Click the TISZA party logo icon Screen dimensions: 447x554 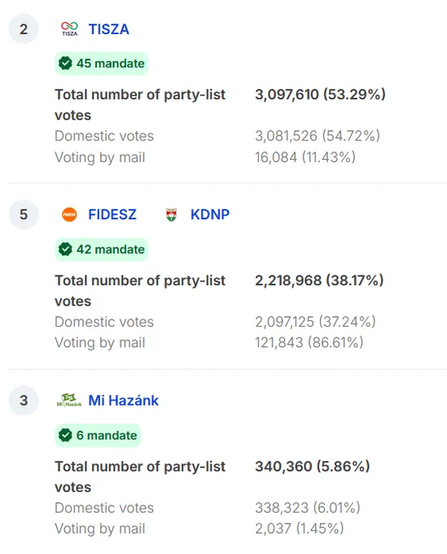tap(69, 29)
